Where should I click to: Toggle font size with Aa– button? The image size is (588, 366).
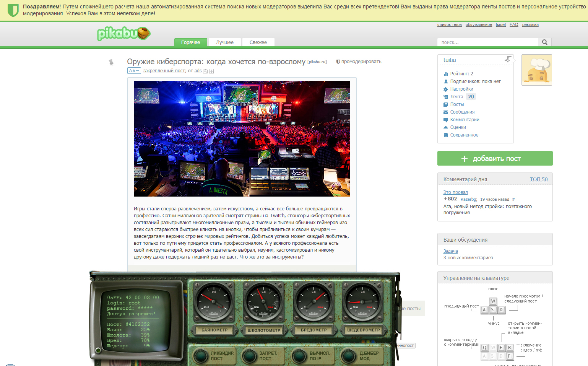tap(134, 71)
